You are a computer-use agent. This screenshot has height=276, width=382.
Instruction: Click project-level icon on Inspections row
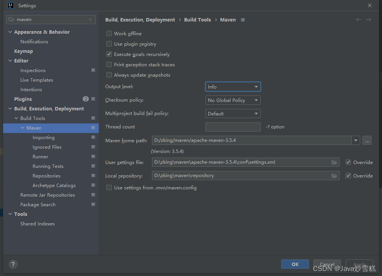[93, 70]
